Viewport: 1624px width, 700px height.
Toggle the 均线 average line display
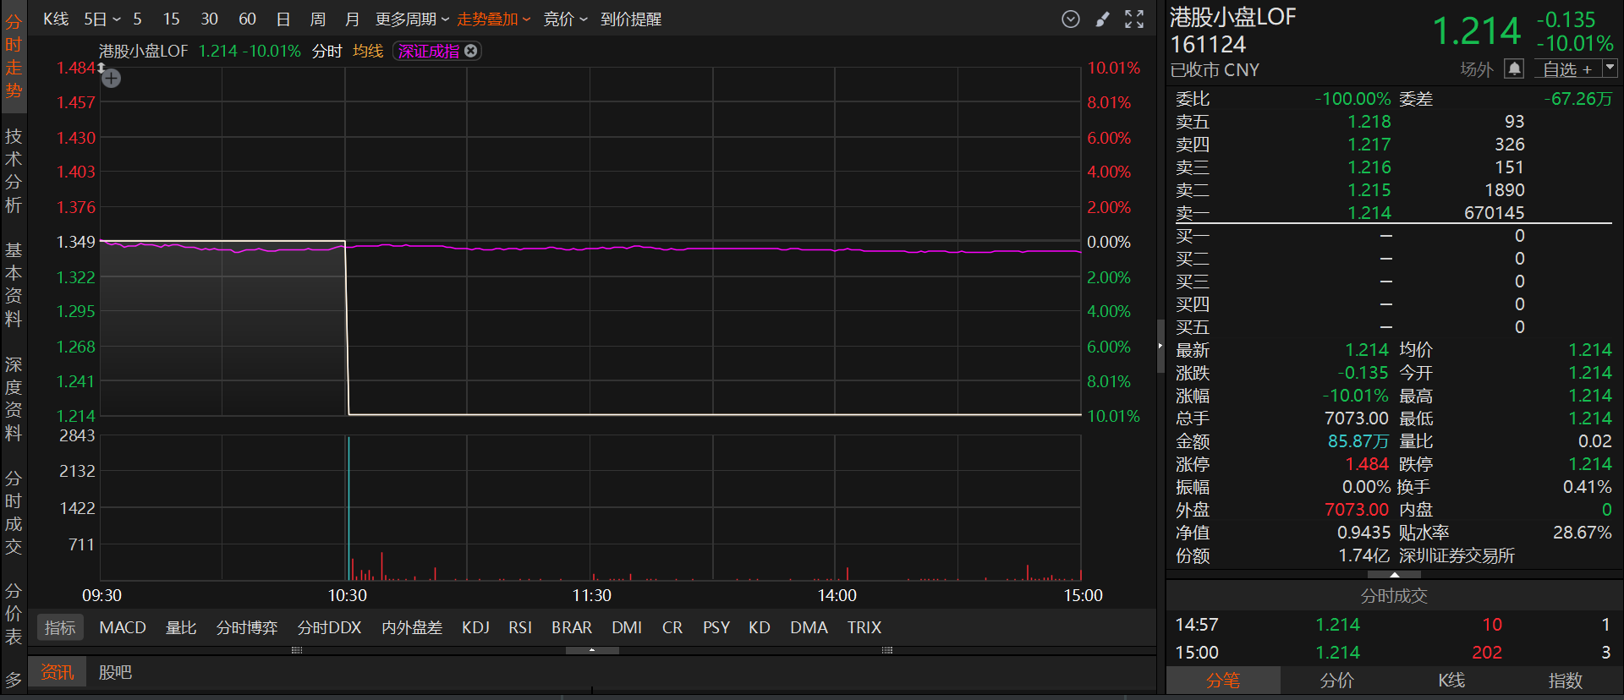[x=368, y=52]
